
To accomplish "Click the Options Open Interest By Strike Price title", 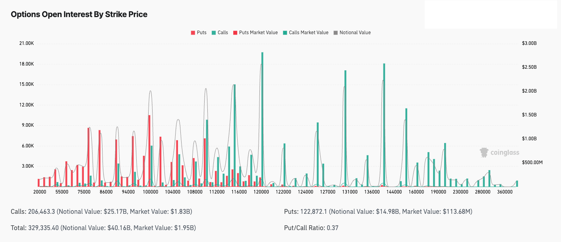I will [x=79, y=14].
